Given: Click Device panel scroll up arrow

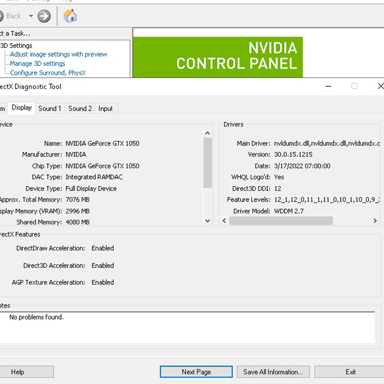Looking at the screenshot, I should pos(208,133).
